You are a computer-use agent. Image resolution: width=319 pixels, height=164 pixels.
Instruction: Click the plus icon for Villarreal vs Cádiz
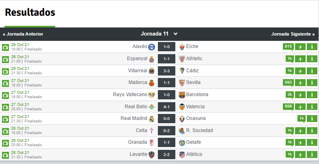[300, 71]
